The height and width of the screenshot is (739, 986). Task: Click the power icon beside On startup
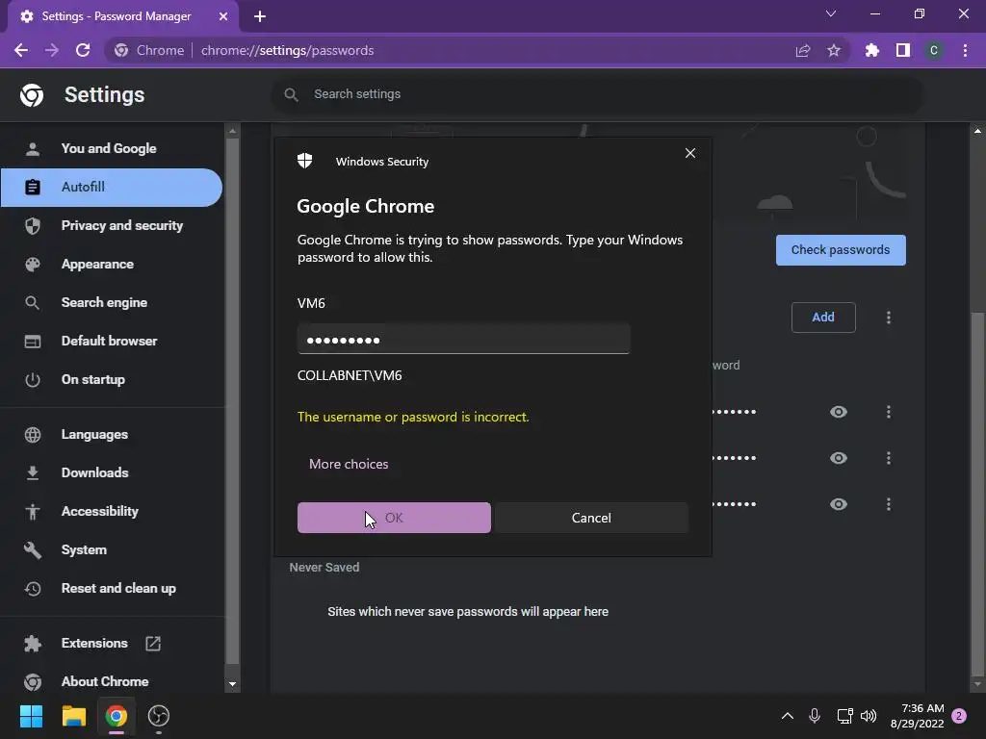[33, 379]
